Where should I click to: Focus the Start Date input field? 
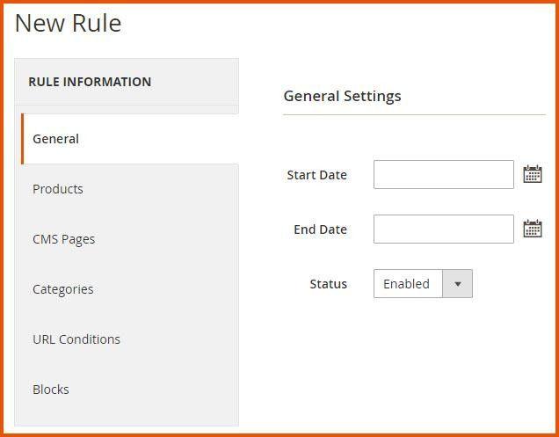coord(443,174)
